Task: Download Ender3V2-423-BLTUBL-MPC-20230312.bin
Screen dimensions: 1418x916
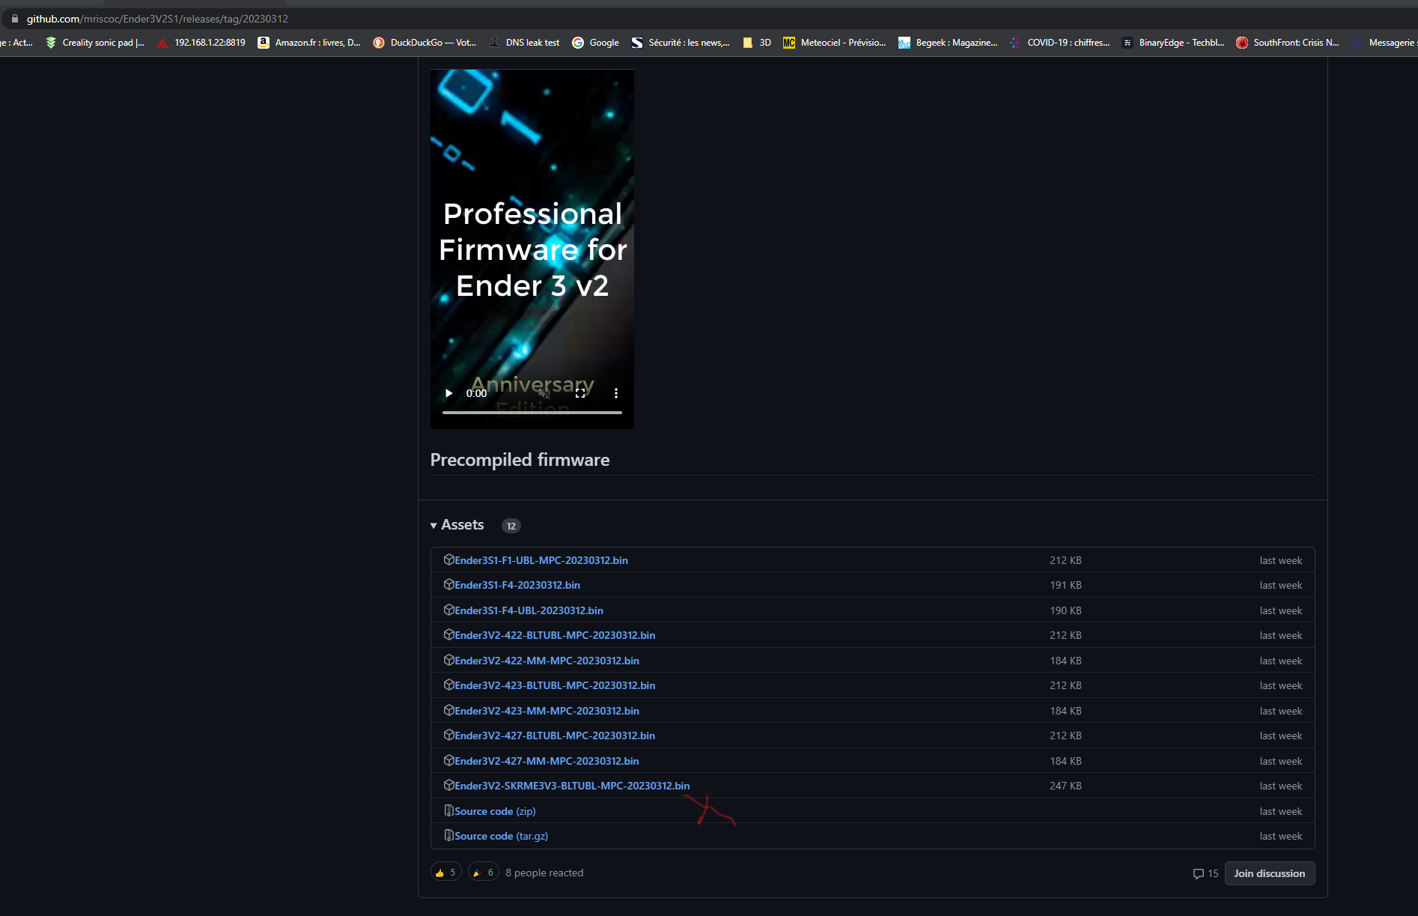Action: [555, 685]
